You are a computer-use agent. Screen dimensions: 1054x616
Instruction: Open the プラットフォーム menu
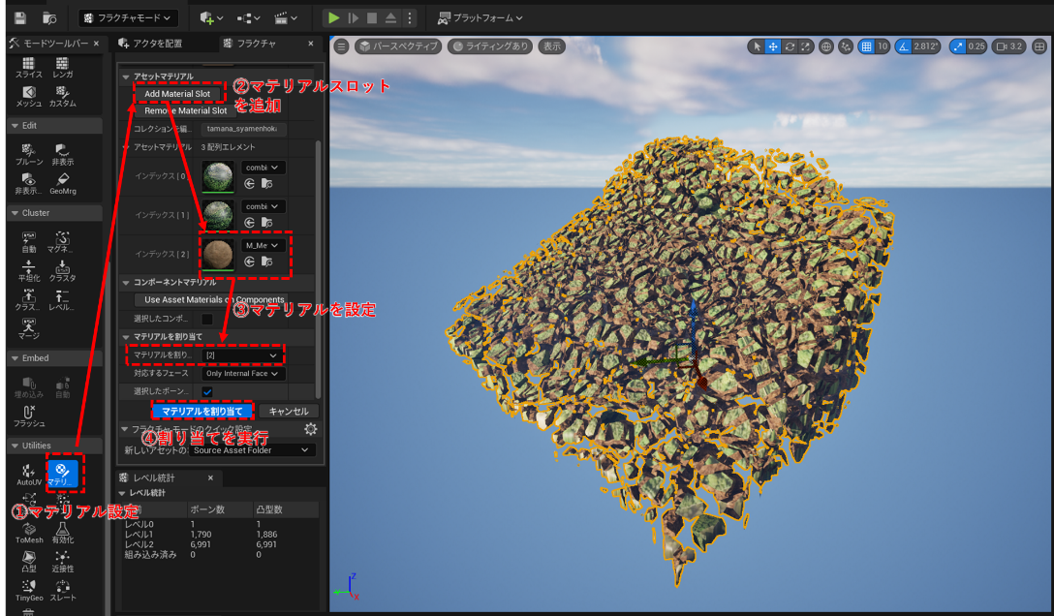480,17
